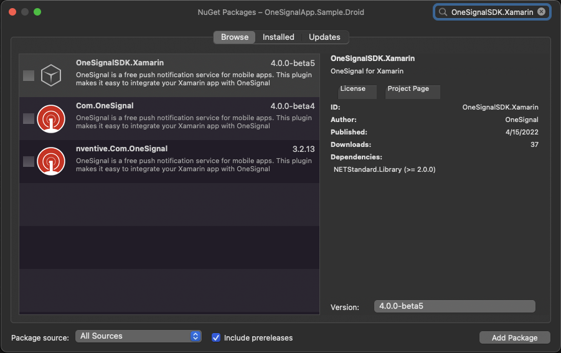Click the Author value OneSignal
This screenshot has width=561, height=353.
click(x=522, y=120)
